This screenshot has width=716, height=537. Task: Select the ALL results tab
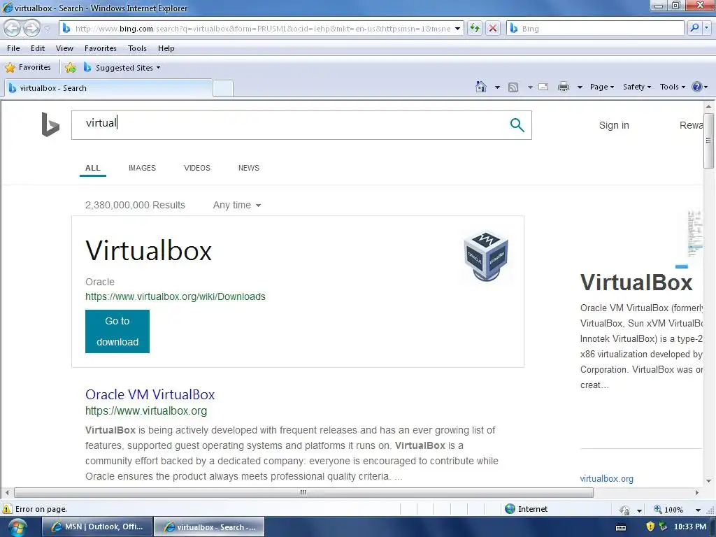93,168
